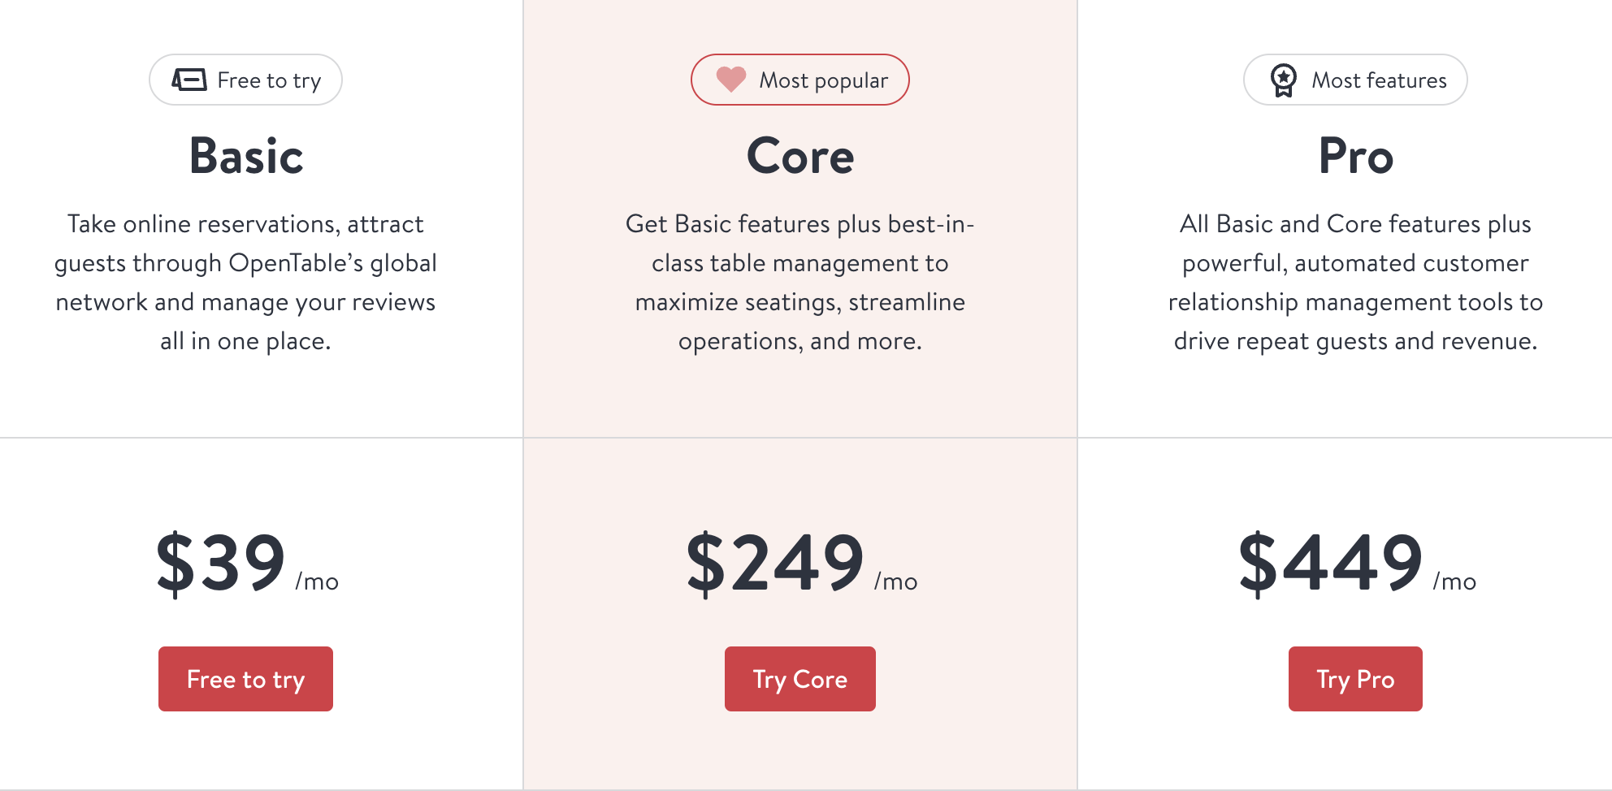Click the Pro plan heading
The image size is (1612, 791).
coord(1356,156)
